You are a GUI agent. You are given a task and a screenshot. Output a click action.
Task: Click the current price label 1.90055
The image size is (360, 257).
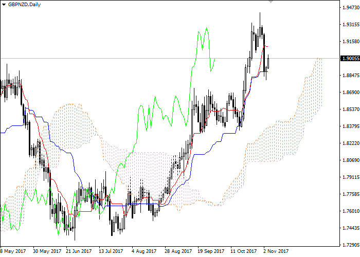click(350, 59)
